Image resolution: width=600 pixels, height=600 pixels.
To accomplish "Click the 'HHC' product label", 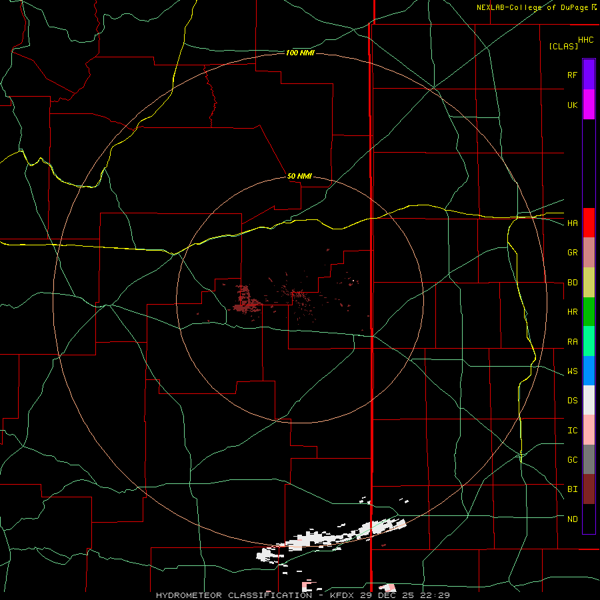I will tap(586, 40).
